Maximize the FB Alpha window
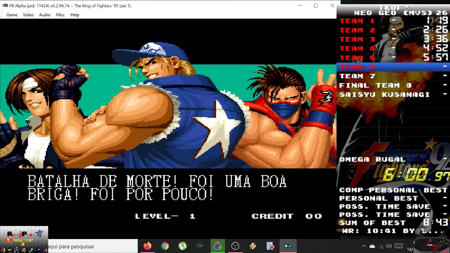The width and height of the screenshot is (450, 253). point(316,6)
